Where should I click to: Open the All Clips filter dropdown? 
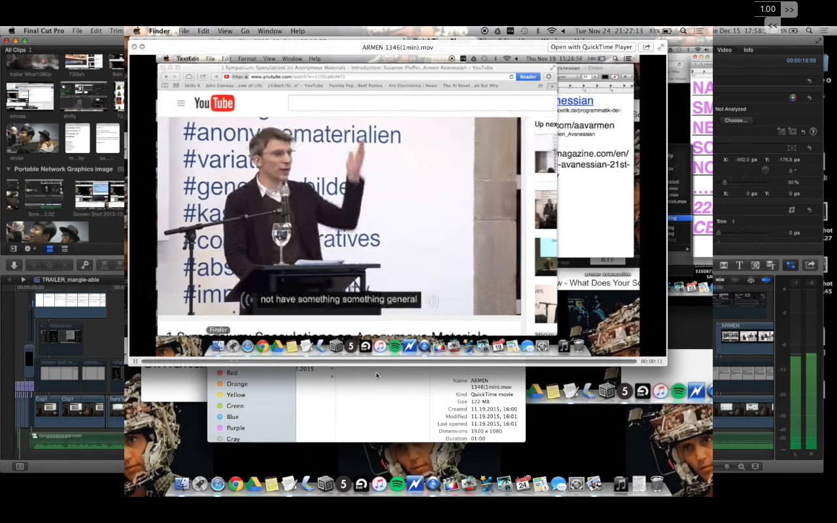click(18, 50)
